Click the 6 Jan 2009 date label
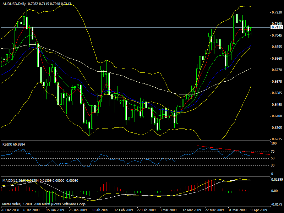 [x=32, y=210]
